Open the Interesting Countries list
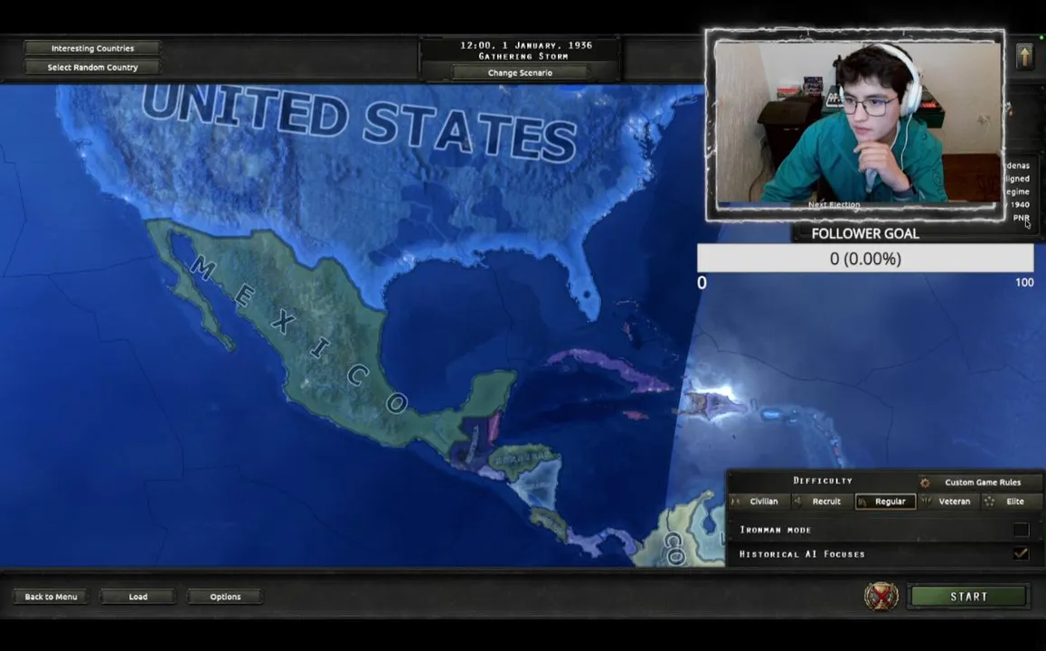 (x=93, y=48)
